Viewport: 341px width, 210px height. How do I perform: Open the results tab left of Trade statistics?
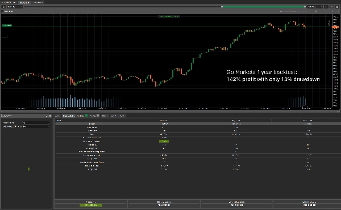point(57,116)
